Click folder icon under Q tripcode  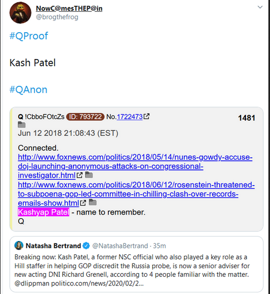point(22,124)
